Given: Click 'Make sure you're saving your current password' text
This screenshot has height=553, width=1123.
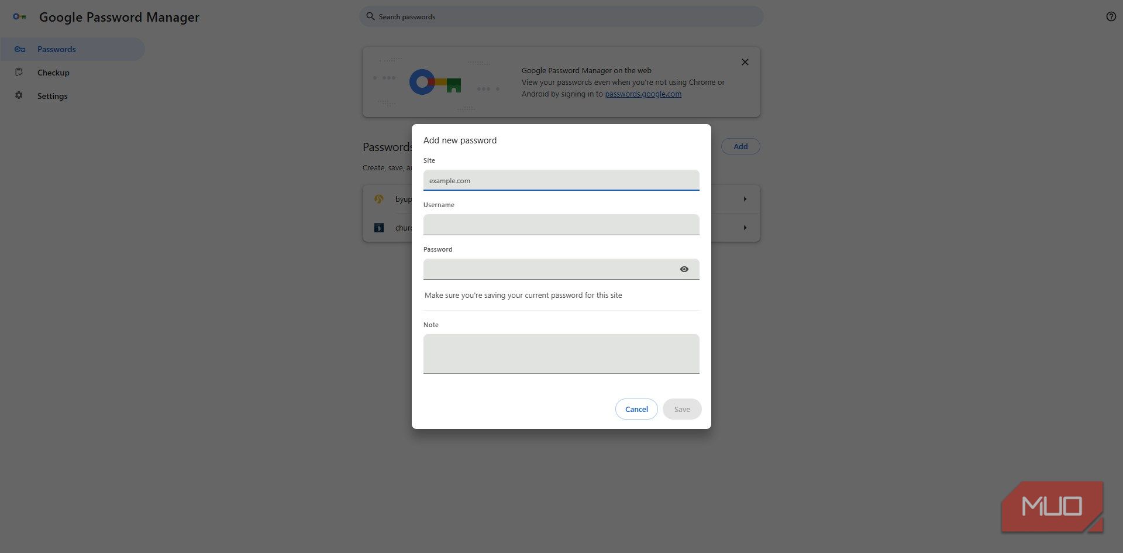Looking at the screenshot, I should pyautogui.click(x=523, y=296).
